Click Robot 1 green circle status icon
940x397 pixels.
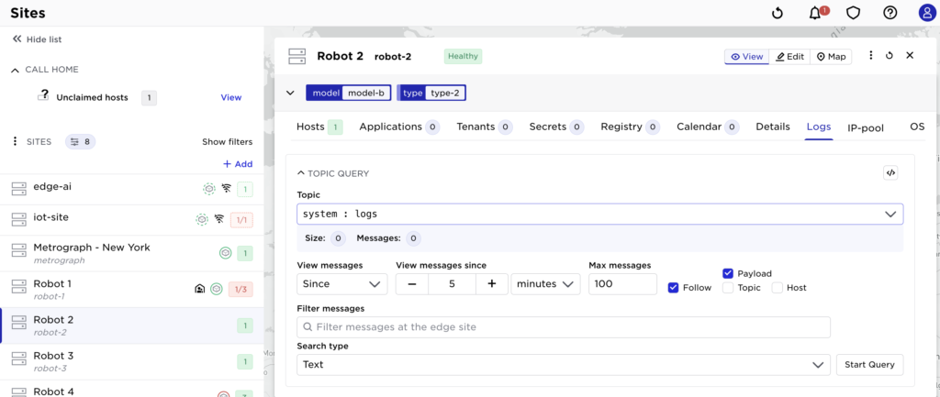[217, 289]
